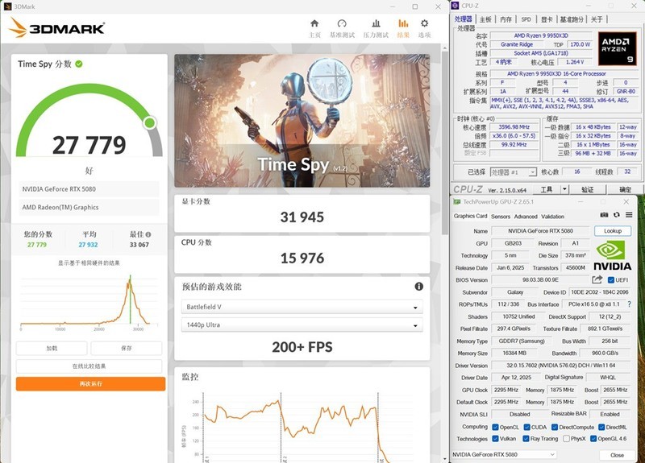Click the 加载 button in 3DMark

click(x=52, y=349)
